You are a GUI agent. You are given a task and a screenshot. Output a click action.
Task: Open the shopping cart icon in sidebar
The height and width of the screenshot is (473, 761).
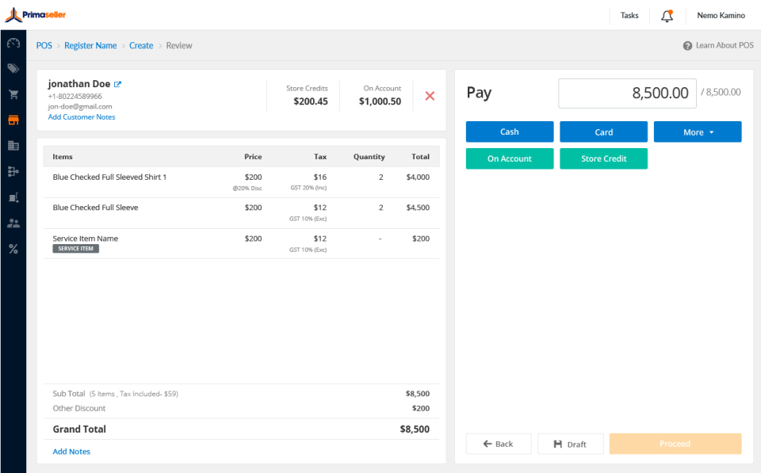[13, 94]
